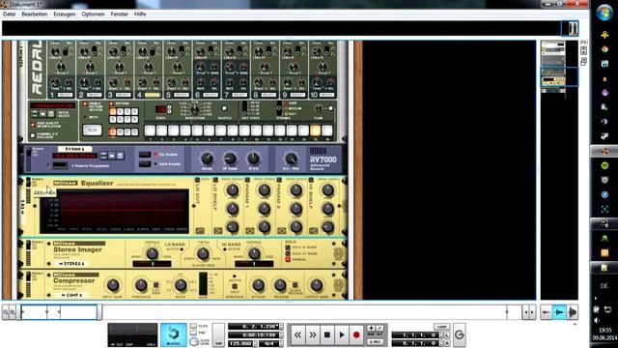Viewport: 618px width, 348px height.
Task: Select Redrum pattern bank A button
Action: 113,132
